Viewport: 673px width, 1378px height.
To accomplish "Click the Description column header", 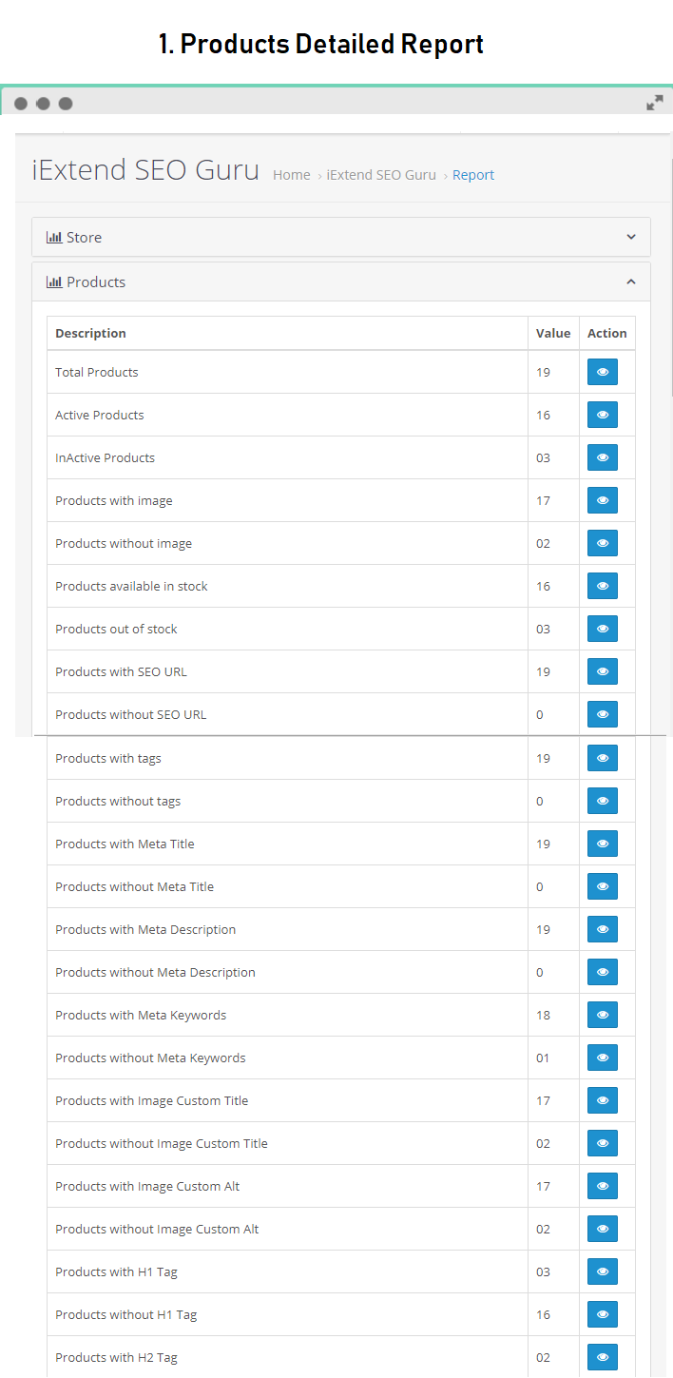I will pyautogui.click(x=90, y=333).
